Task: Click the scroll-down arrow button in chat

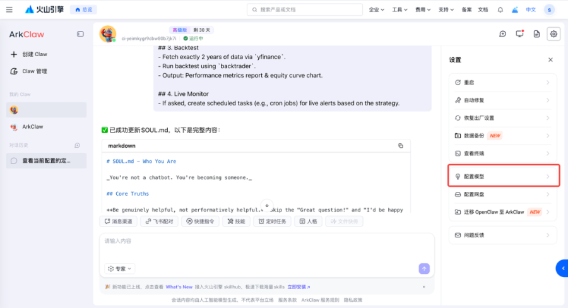Action: tap(267, 206)
